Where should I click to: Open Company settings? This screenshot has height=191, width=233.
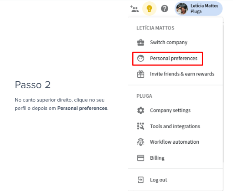[x=170, y=110]
